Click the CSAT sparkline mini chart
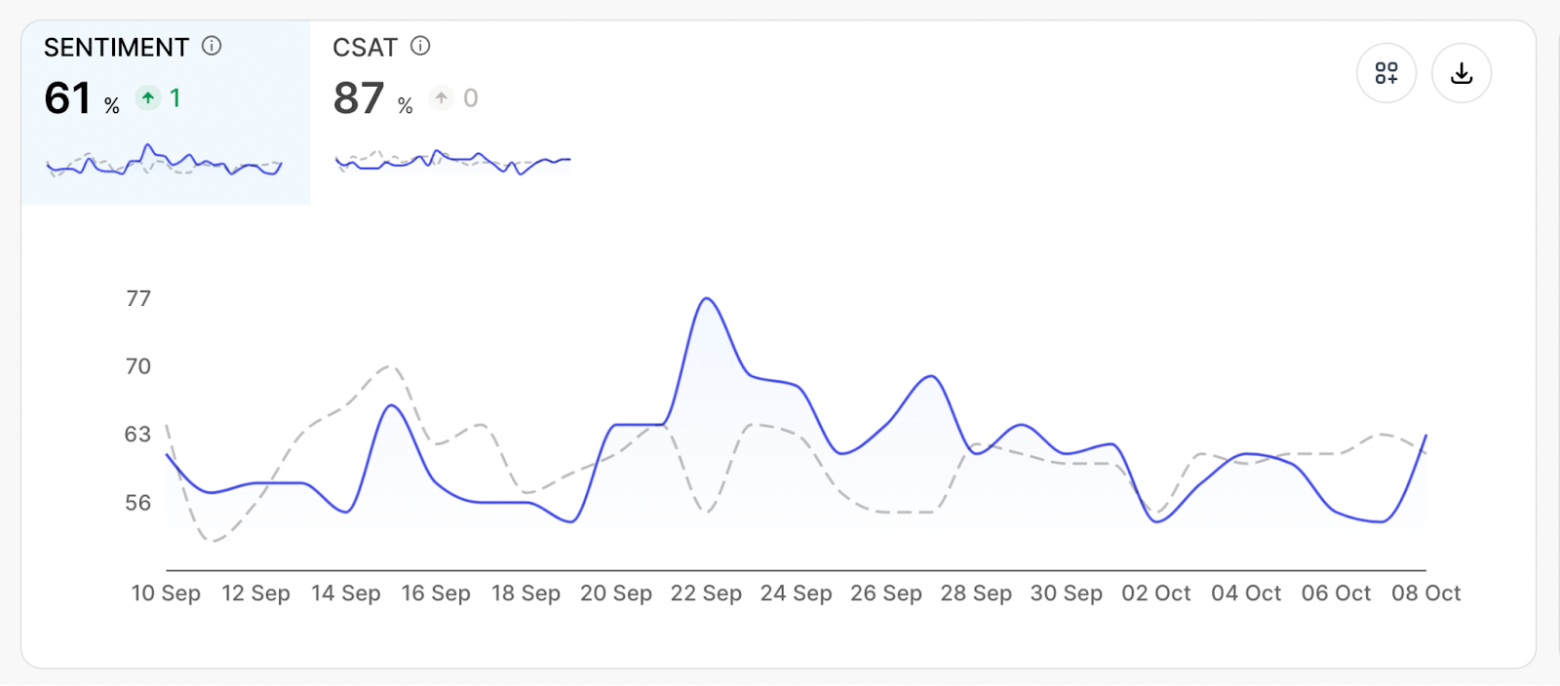 pyautogui.click(x=450, y=163)
